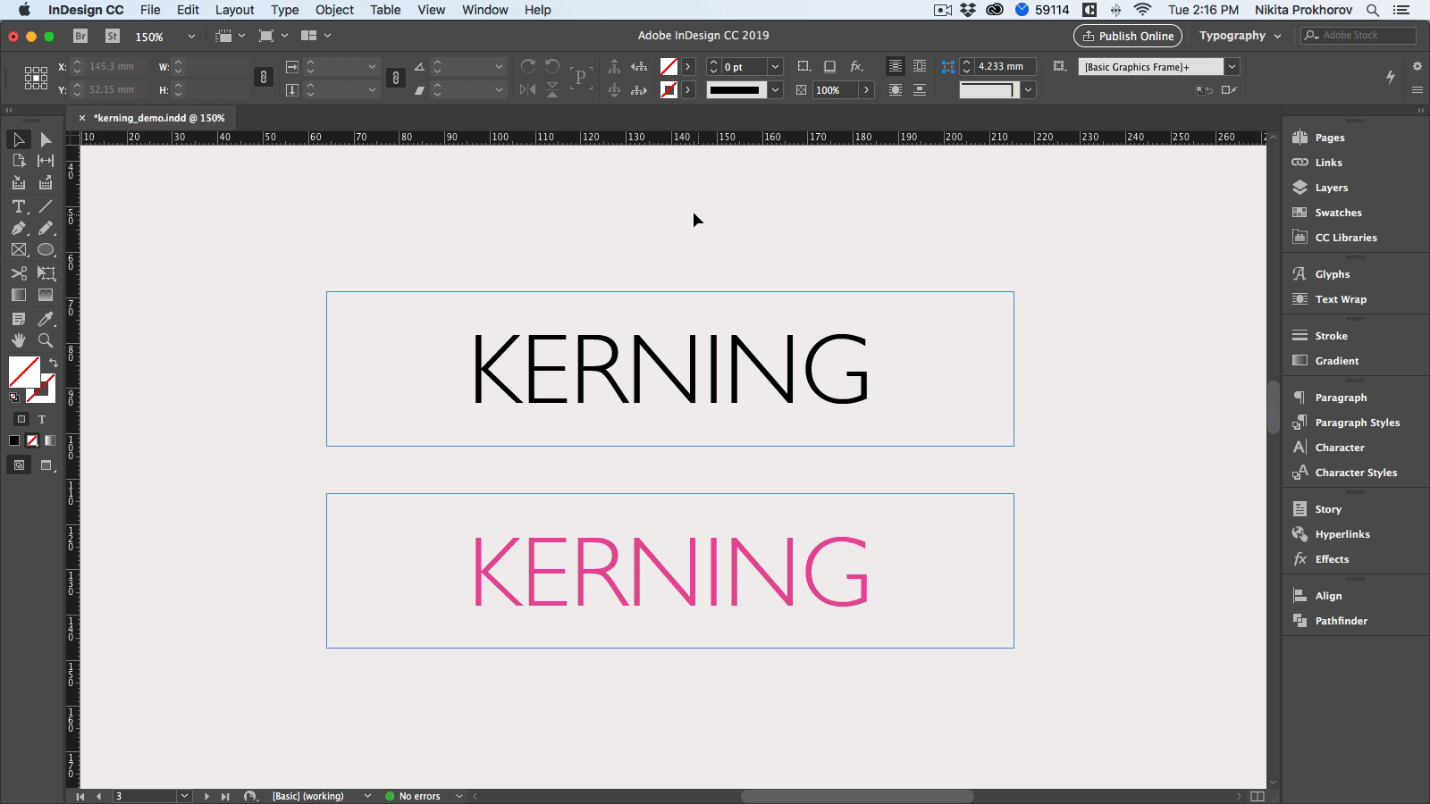
Task: Open the Pathfinder panel
Action: point(1341,621)
